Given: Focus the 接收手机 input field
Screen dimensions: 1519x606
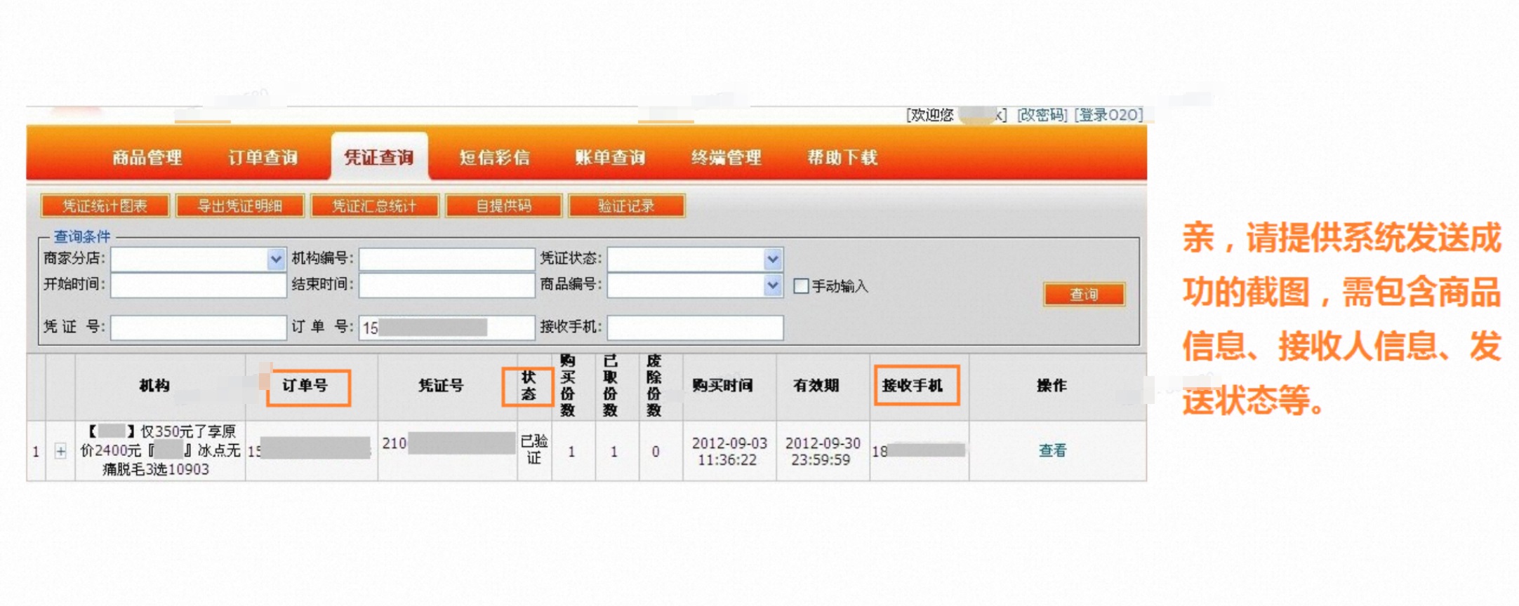Looking at the screenshot, I should pyautogui.click(x=695, y=328).
